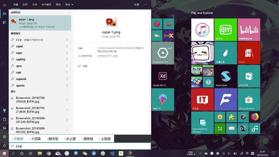Expand the sspai search suggestion arrow
Screen dimensions: 279x157
(67, 46)
